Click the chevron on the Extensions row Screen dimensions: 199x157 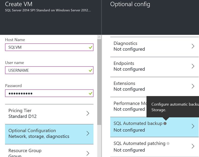[193, 86]
